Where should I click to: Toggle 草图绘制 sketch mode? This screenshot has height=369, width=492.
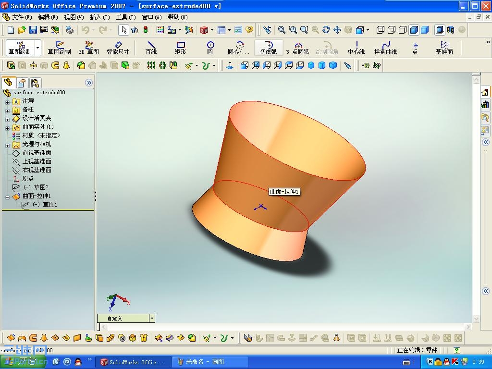tap(19, 46)
